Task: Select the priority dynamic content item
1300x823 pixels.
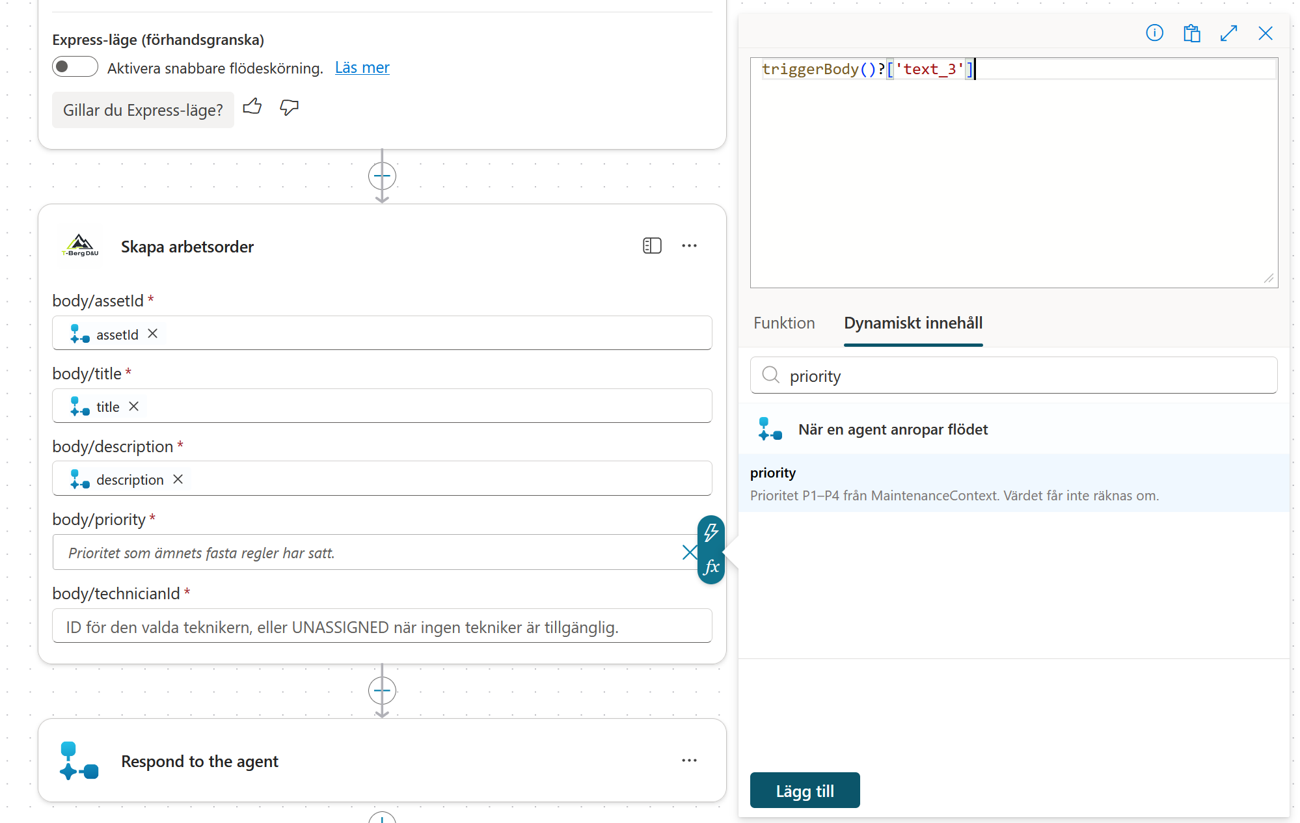Action: (1014, 483)
